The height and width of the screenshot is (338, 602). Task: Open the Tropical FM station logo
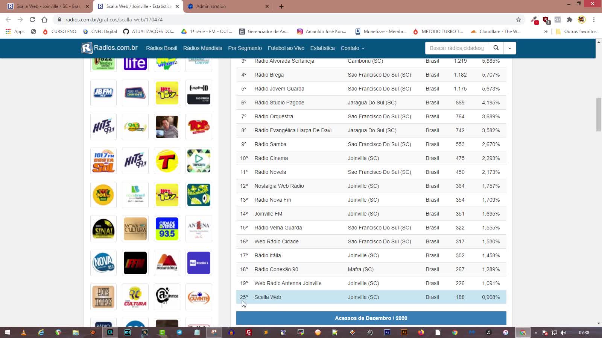199,161
